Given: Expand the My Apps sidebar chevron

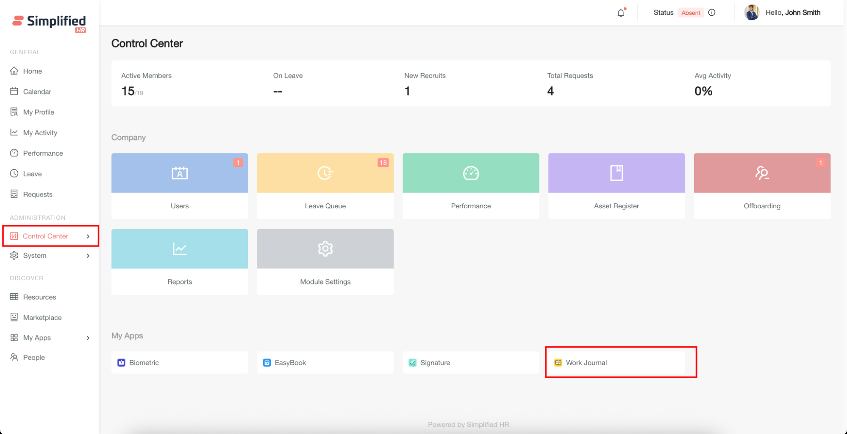Looking at the screenshot, I should point(88,338).
